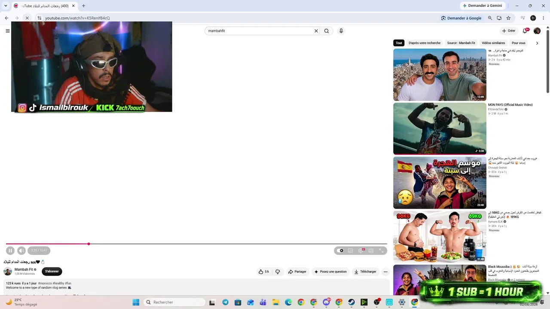
Task: Open Windows Start menu
Action: (x=136, y=302)
